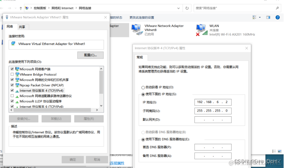
Task: Click the 默认网关 input field
Action: coord(213,120)
